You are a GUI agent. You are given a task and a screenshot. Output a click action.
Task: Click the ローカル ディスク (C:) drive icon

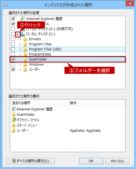23,34
